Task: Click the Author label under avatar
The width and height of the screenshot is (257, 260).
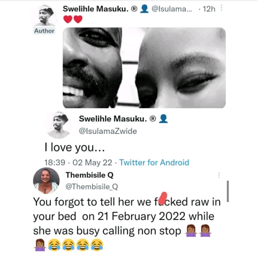Action: (x=44, y=31)
